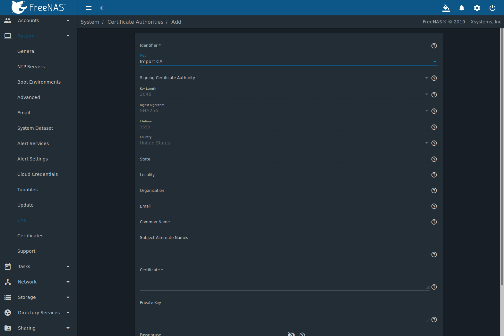Open the alerts bell icon
Viewport: 504px width, 336px height.
(462, 8)
